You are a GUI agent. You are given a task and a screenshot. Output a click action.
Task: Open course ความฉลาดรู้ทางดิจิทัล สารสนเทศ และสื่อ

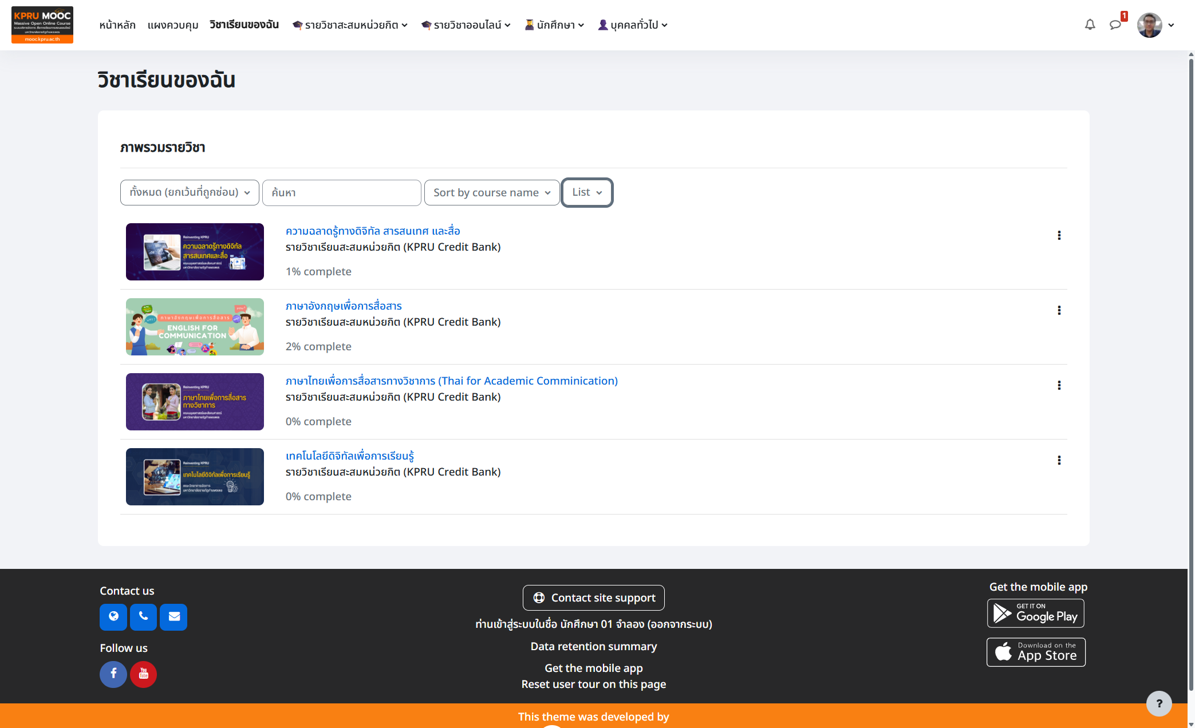click(x=373, y=231)
